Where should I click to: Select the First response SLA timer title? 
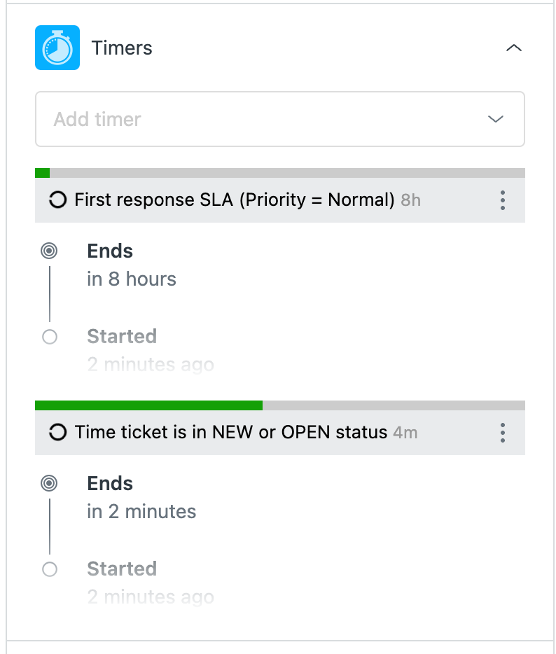[235, 200]
